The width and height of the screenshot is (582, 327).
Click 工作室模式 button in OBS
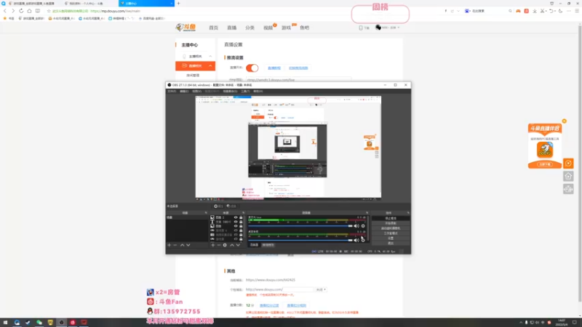391,233
